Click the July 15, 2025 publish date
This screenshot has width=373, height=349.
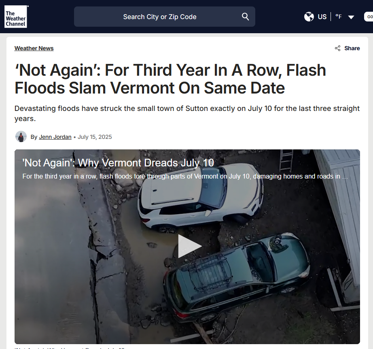95,137
